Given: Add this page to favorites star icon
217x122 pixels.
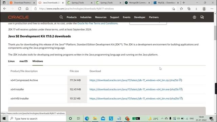Looking at the screenshot, I should click(173, 9).
